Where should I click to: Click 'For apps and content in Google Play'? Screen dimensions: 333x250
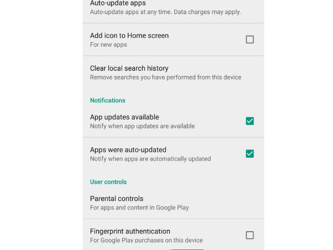click(x=139, y=208)
